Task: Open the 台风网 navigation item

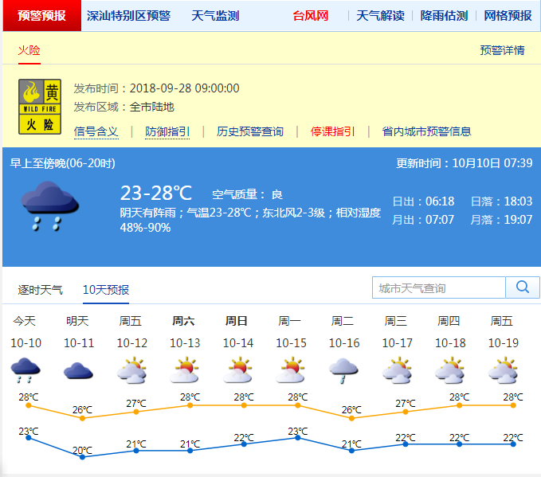Action: [310, 15]
